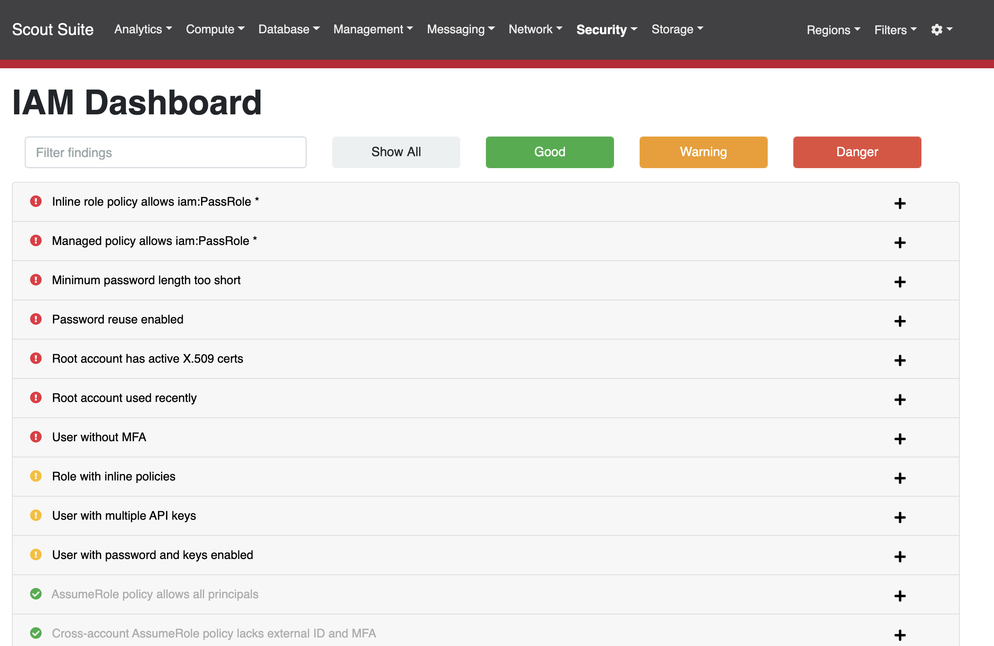Open User with multiple API keys finding

[x=124, y=515]
